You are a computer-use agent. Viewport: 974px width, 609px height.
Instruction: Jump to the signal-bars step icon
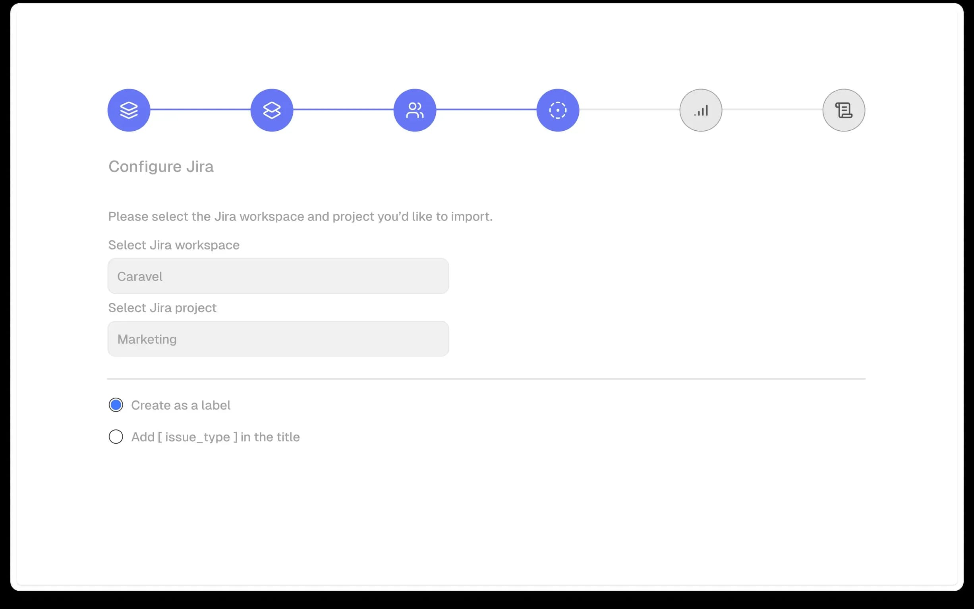click(x=701, y=110)
